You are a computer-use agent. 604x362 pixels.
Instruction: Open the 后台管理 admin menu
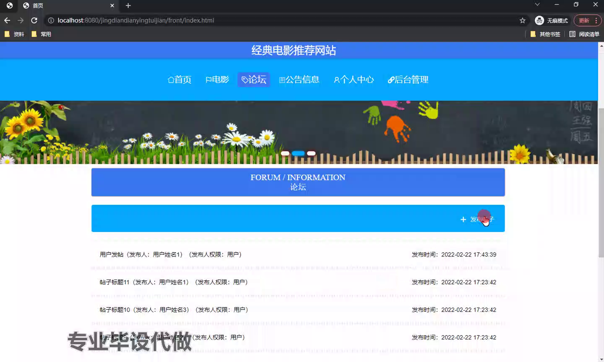408,80
